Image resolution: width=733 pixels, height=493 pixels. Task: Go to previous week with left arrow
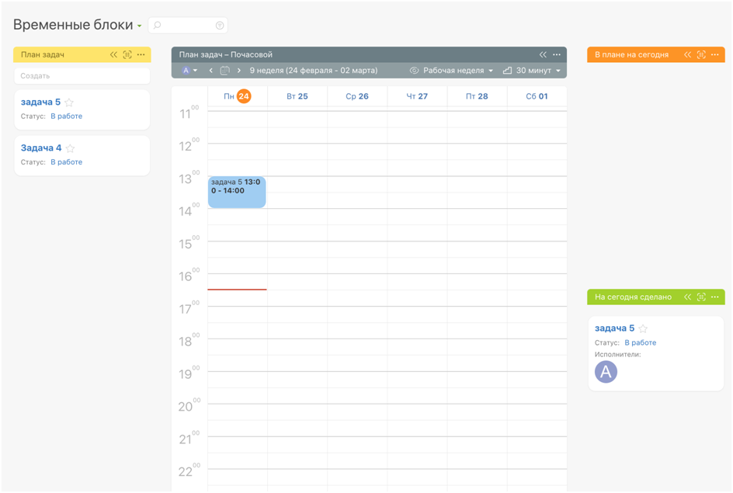[x=211, y=71]
